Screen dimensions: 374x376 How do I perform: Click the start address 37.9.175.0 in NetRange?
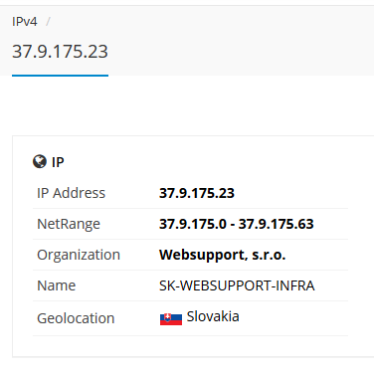(x=193, y=224)
